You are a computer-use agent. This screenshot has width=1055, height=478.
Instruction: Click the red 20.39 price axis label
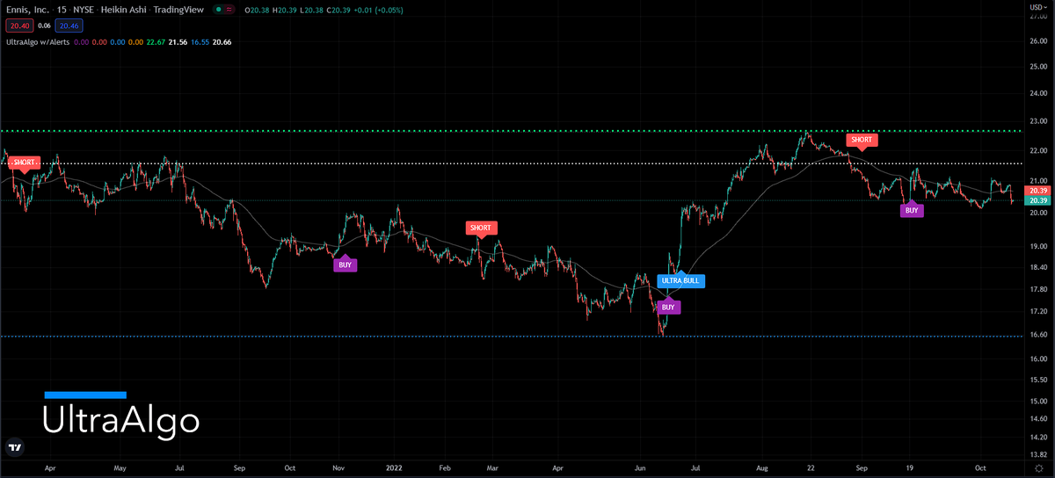(1038, 191)
